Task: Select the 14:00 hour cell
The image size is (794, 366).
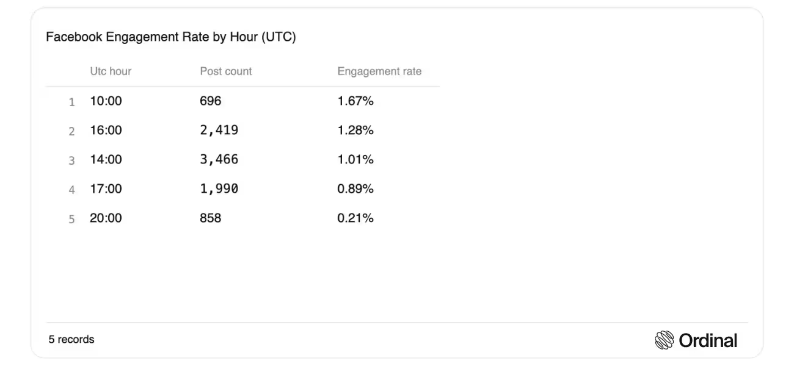Action: (106, 160)
